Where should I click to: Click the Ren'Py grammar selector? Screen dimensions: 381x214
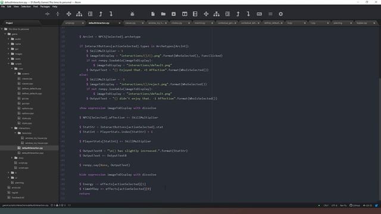click(x=343, y=206)
